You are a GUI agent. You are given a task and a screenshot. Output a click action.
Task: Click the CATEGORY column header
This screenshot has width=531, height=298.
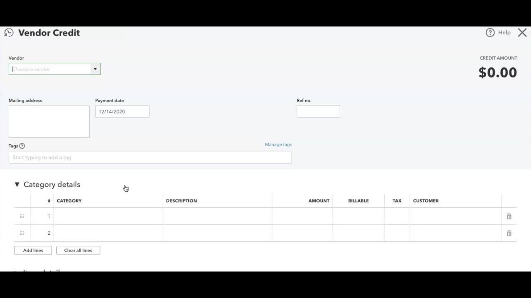point(69,201)
